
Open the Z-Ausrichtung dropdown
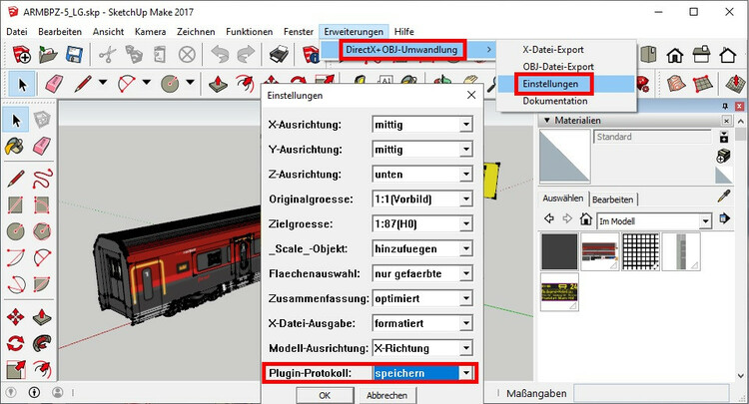tap(465, 175)
